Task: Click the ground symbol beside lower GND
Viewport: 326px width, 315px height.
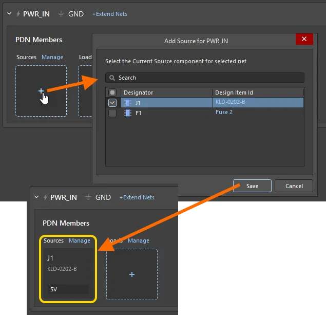Action: coord(88,197)
